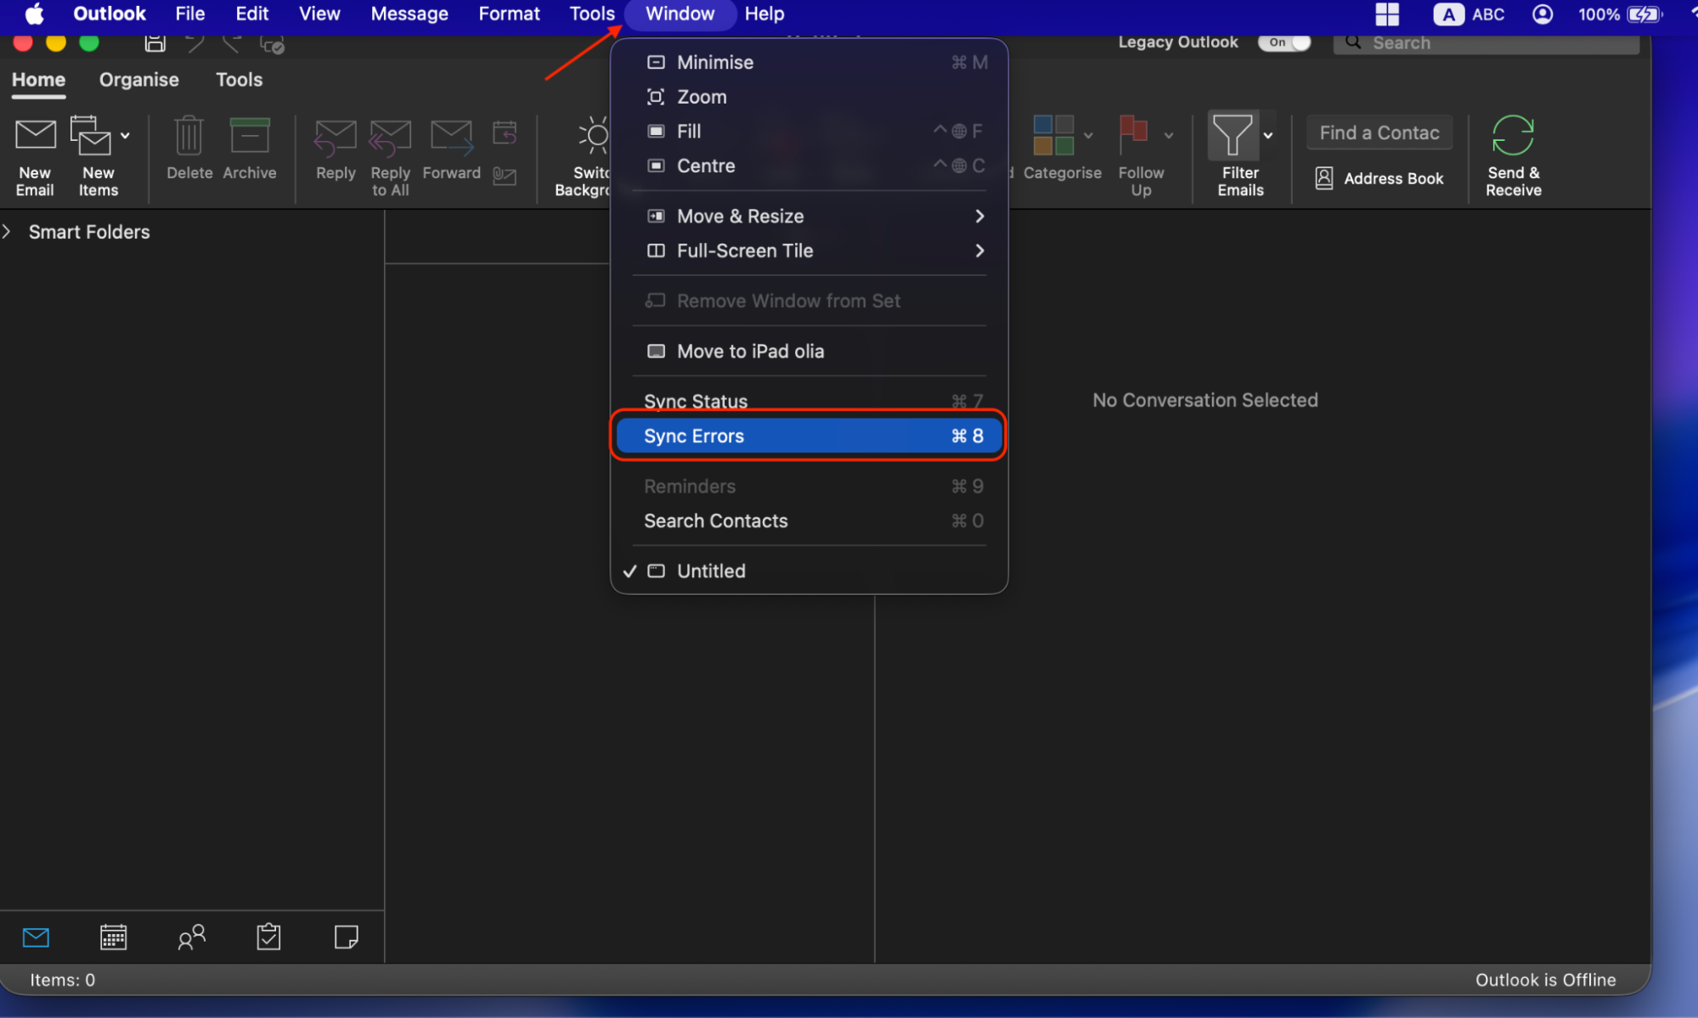
Task: Switch to the Home ribbon tab
Action: 38,80
